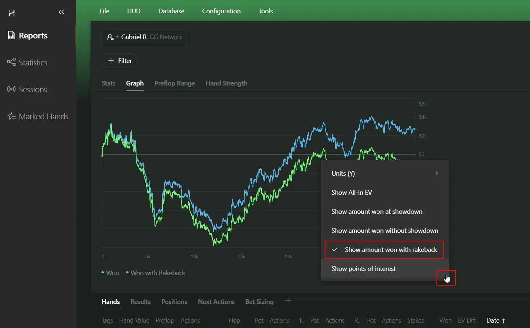The height and width of the screenshot is (328, 530).
Task: Select the Gabriel R. player selector
Action: point(144,37)
